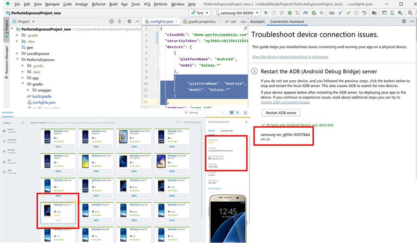The image size is (417, 243).
Task: Open the Test run configuration dropdown
Action: click(x=200, y=13)
